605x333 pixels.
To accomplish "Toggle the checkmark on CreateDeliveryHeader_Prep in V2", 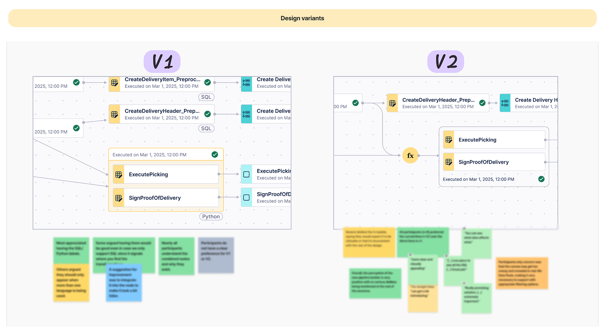I will [483, 103].
